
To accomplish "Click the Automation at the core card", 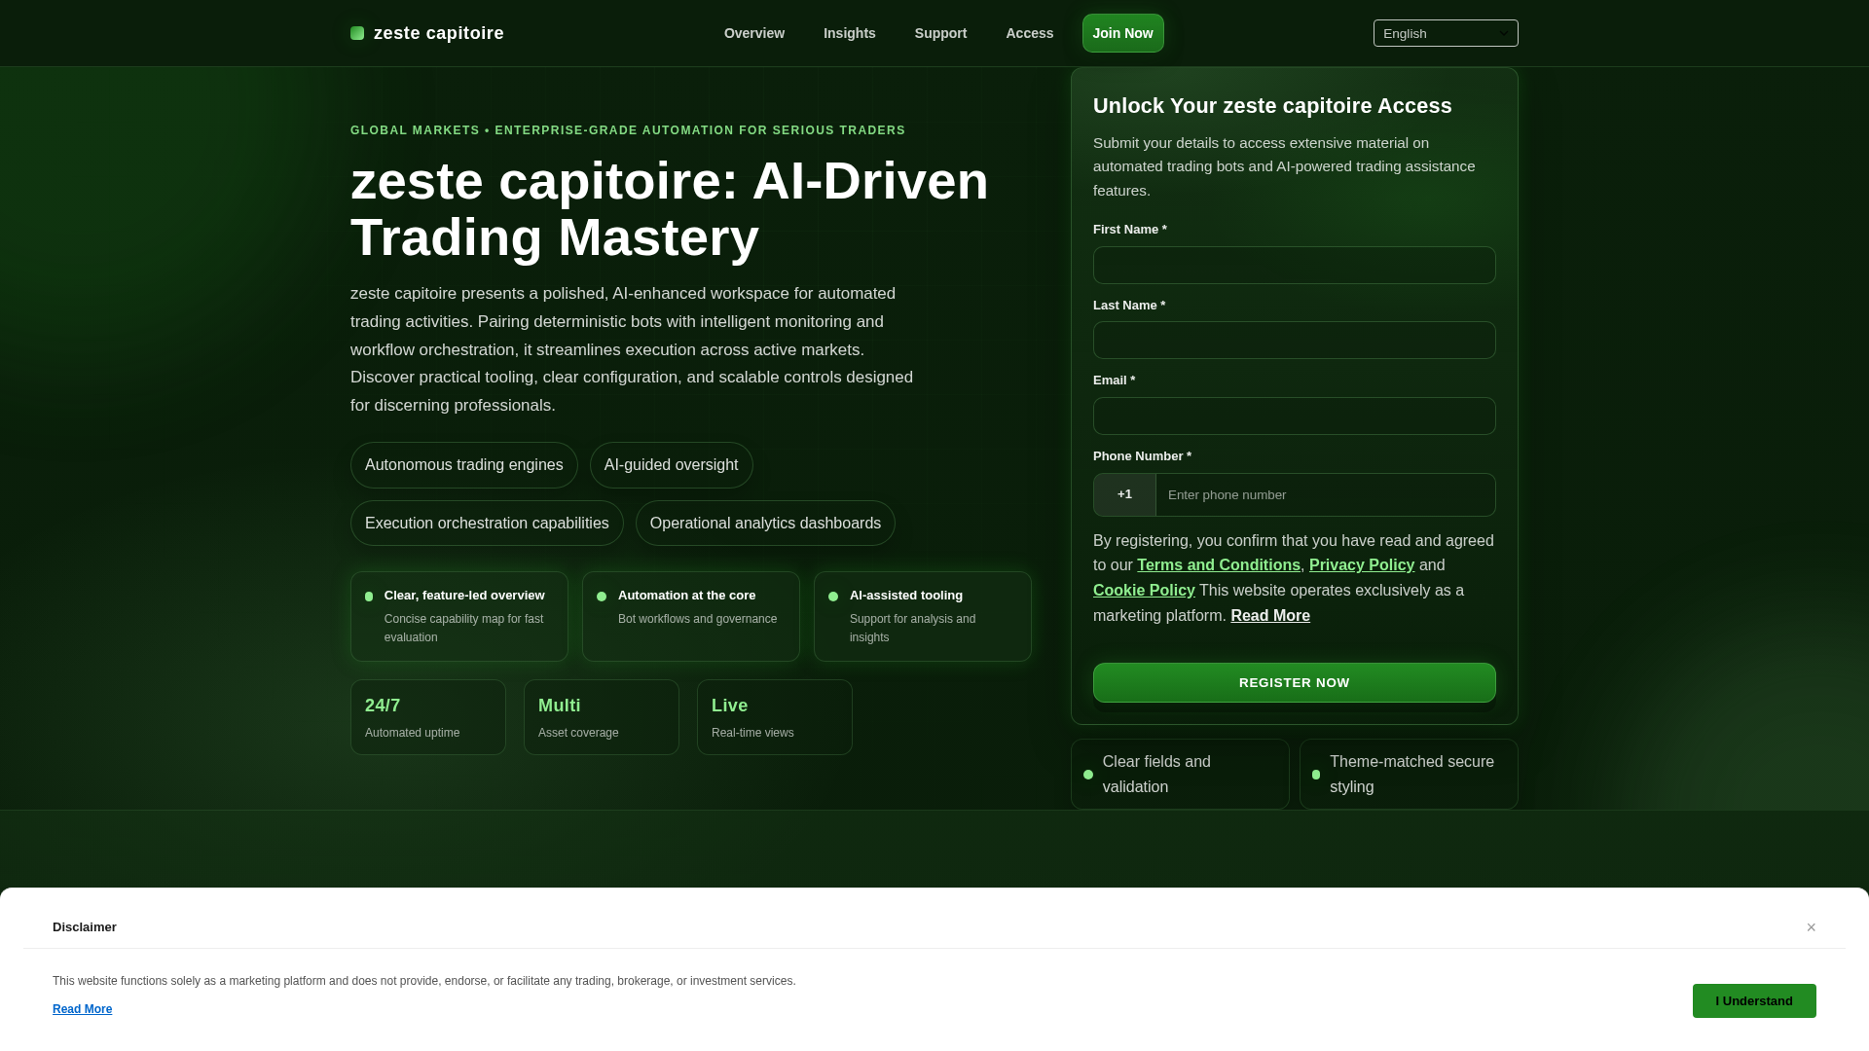I will pos(691,616).
